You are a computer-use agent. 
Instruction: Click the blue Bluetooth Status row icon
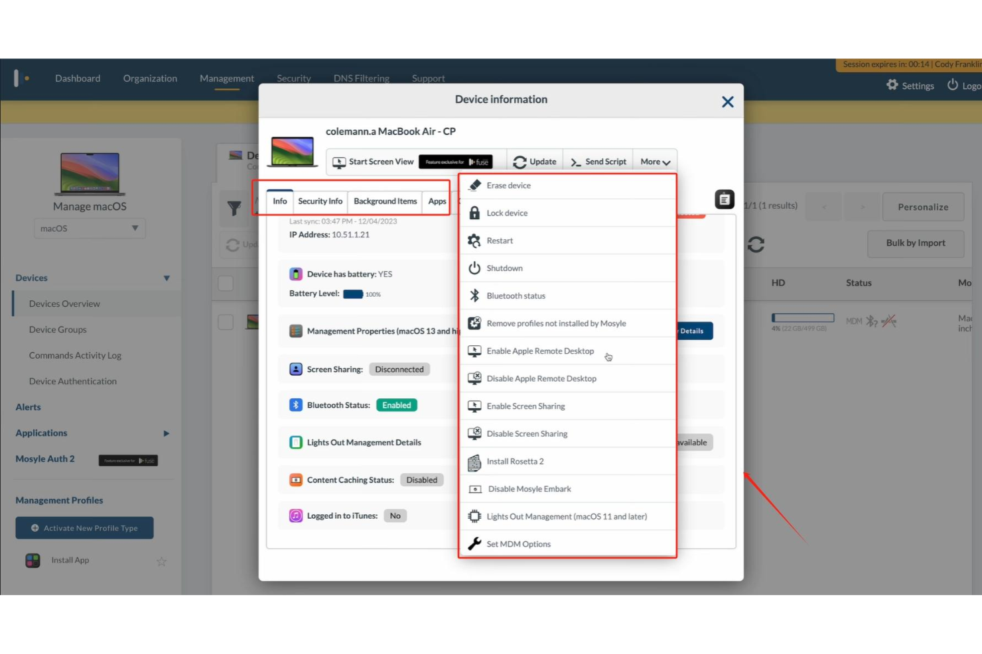[296, 405]
